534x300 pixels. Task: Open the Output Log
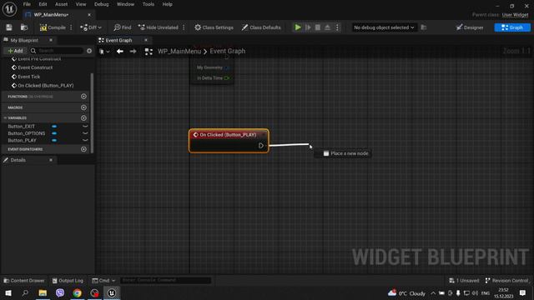coord(68,281)
